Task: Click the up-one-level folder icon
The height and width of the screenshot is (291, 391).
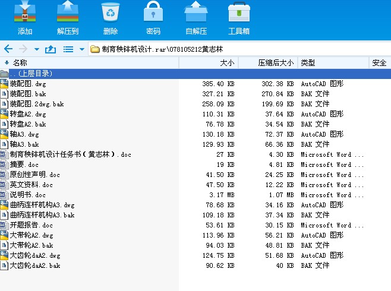Action: 51,49
